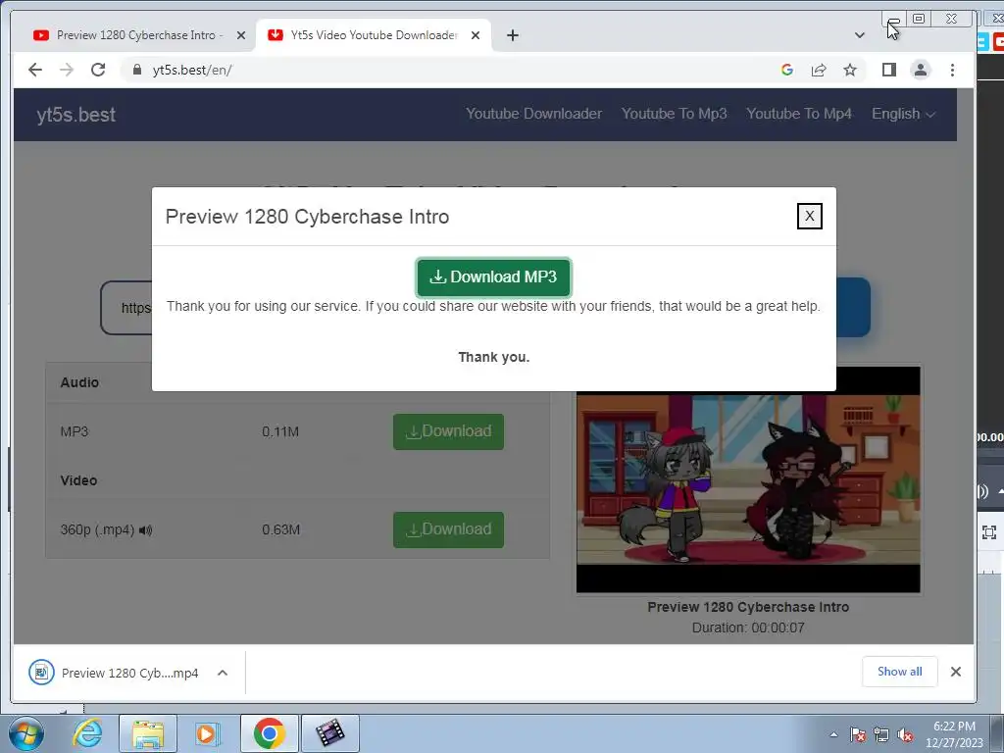Screen dimensions: 1004x753
Task: Reload the yt5s.best page
Action: point(98,70)
